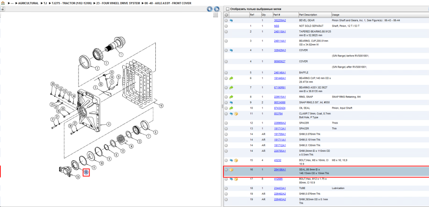Open TJ breadcrumb level

(x=45, y=3)
